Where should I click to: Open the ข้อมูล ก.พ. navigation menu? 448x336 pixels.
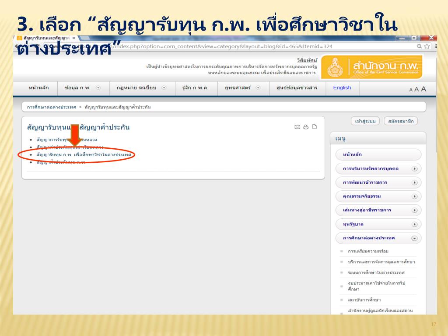(77, 87)
